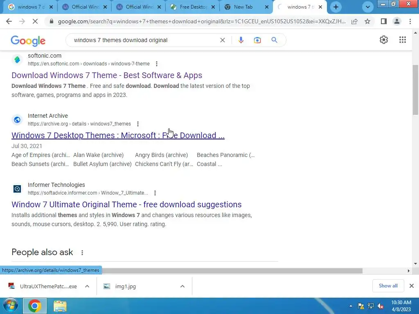Click vertical scrollbar down arrow
The height and width of the screenshot is (314, 419).
point(415,264)
